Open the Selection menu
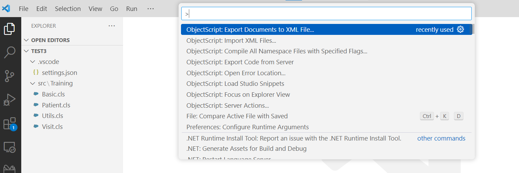The image size is (519, 173). 68,9
